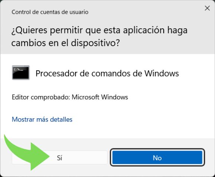Click the Command Prompt application icon
The height and width of the screenshot is (177, 215).
[21, 73]
